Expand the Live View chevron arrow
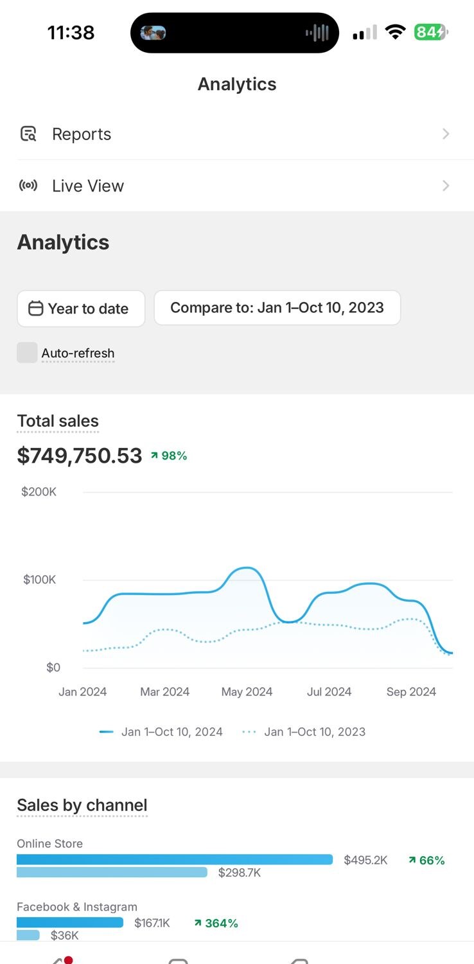Screen dimensions: 474x964 click(x=446, y=186)
